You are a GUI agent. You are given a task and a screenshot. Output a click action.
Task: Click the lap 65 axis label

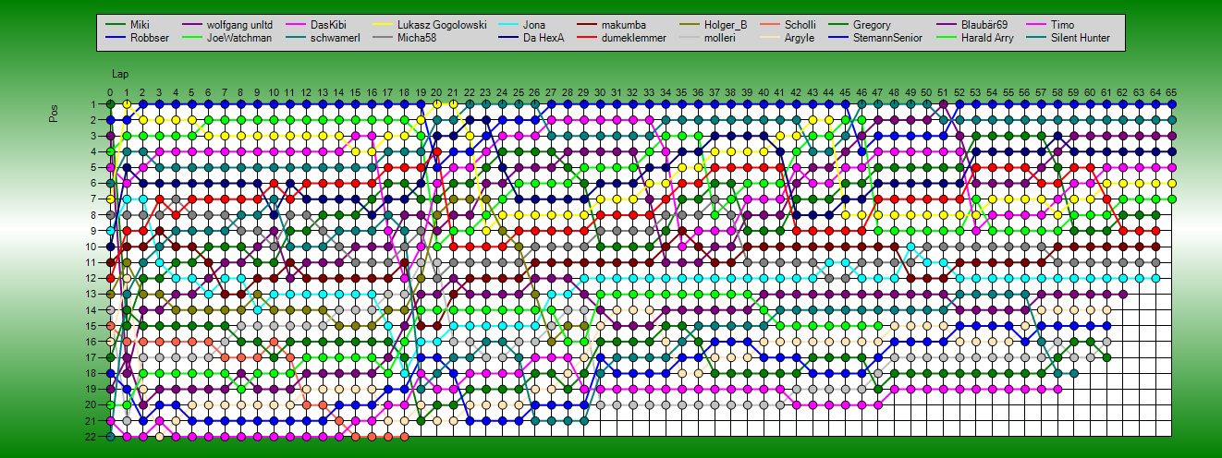pyautogui.click(x=1171, y=92)
